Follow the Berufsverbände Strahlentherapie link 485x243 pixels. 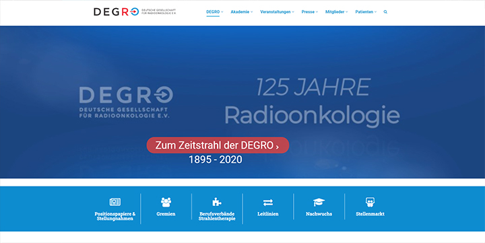217,216
